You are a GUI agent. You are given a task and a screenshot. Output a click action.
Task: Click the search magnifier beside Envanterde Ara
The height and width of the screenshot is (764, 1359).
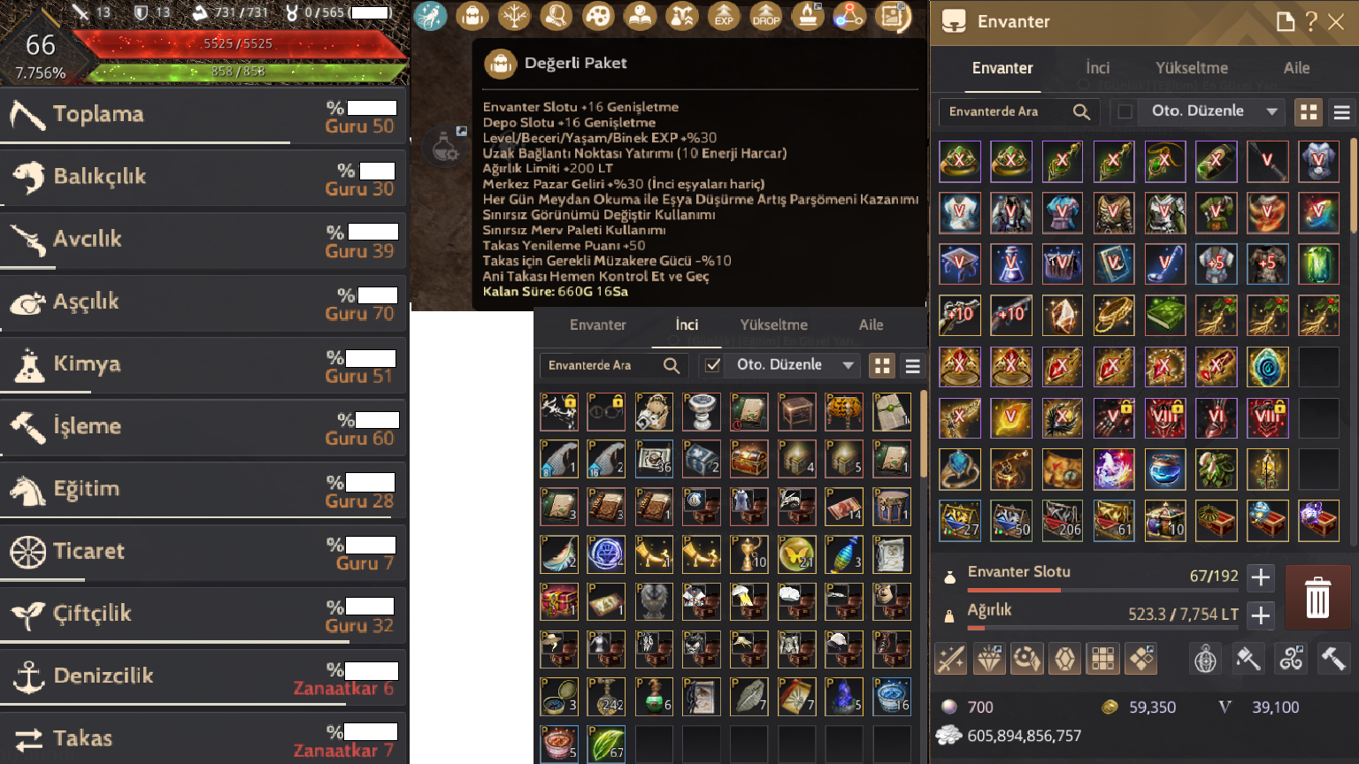tap(1081, 111)
